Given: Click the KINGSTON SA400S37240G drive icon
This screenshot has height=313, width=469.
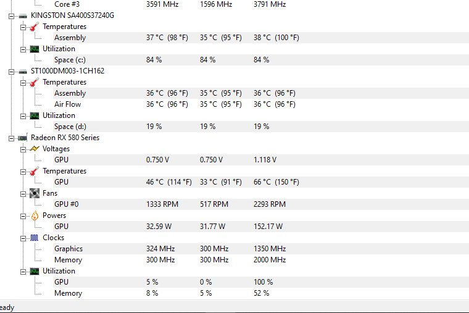Looking at the screenshot, I should pyautogui.click(x=23, y=16).
